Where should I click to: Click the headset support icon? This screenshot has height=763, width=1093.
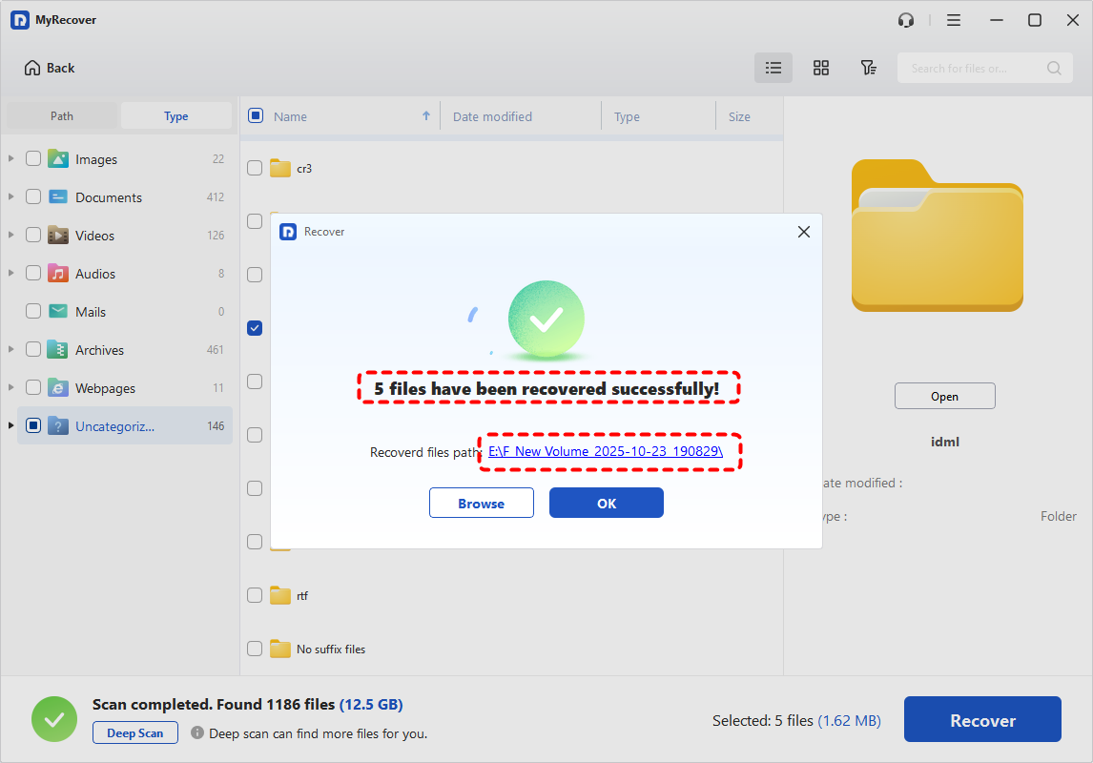coord(906,20)
